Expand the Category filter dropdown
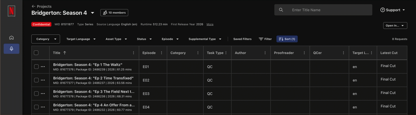The width and height of the screenshot is (416, 115). 46,39
